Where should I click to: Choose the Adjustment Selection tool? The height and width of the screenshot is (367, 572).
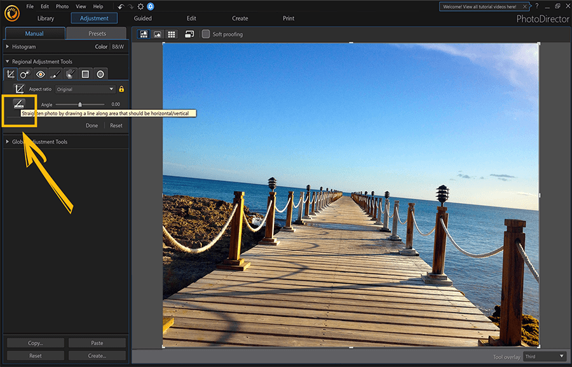(70, 74)
